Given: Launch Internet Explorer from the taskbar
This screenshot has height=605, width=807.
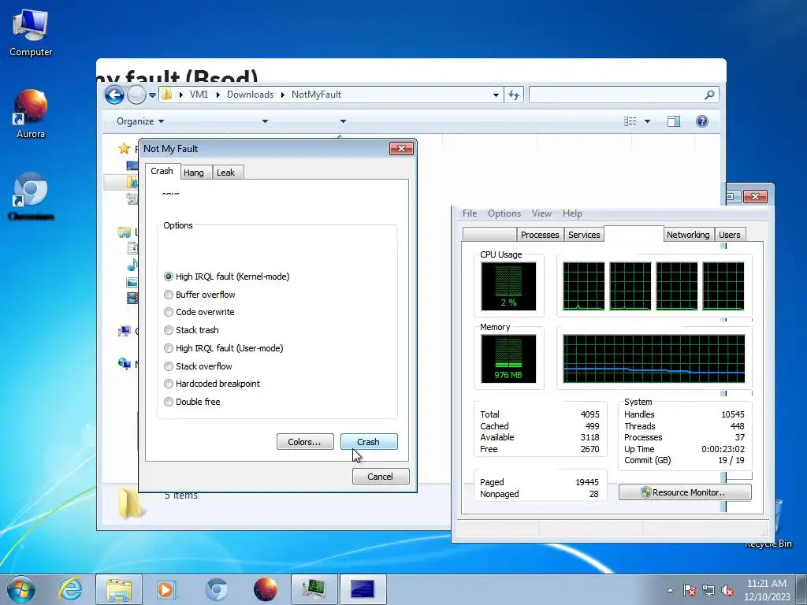Looking at the screenshot, I should [70, 589].
